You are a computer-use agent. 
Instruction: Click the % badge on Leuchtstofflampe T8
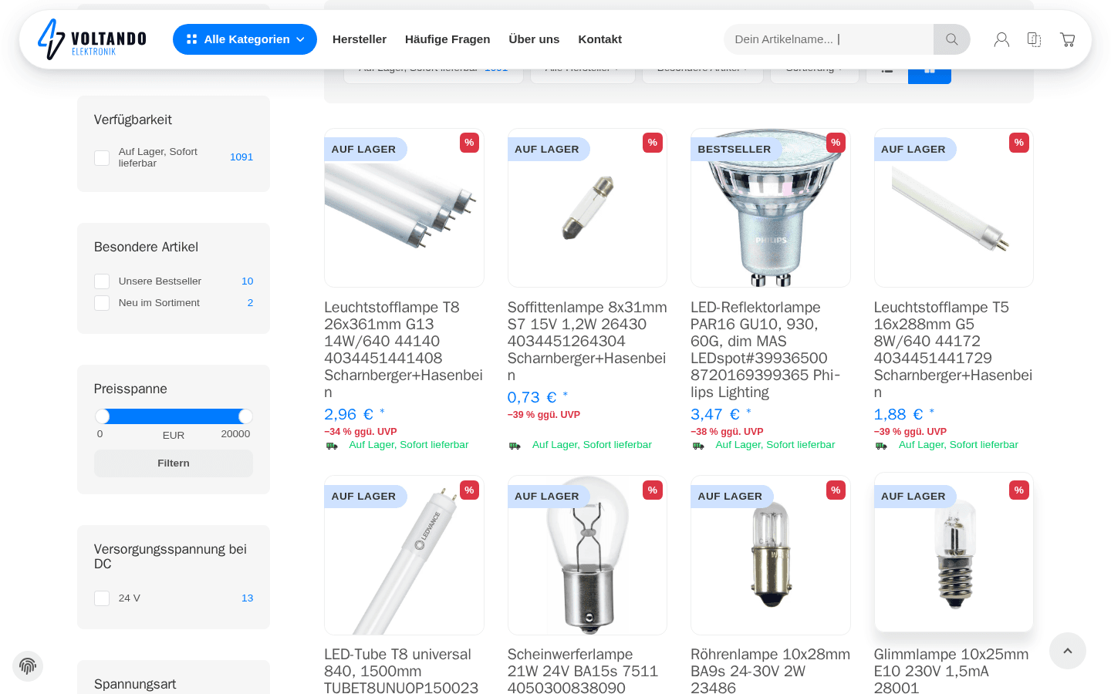point(469,143)
